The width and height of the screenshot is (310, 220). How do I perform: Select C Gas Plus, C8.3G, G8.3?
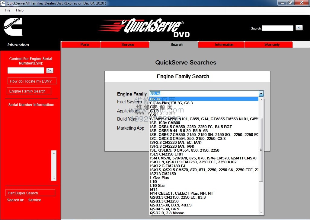click(x=204, y=103)
